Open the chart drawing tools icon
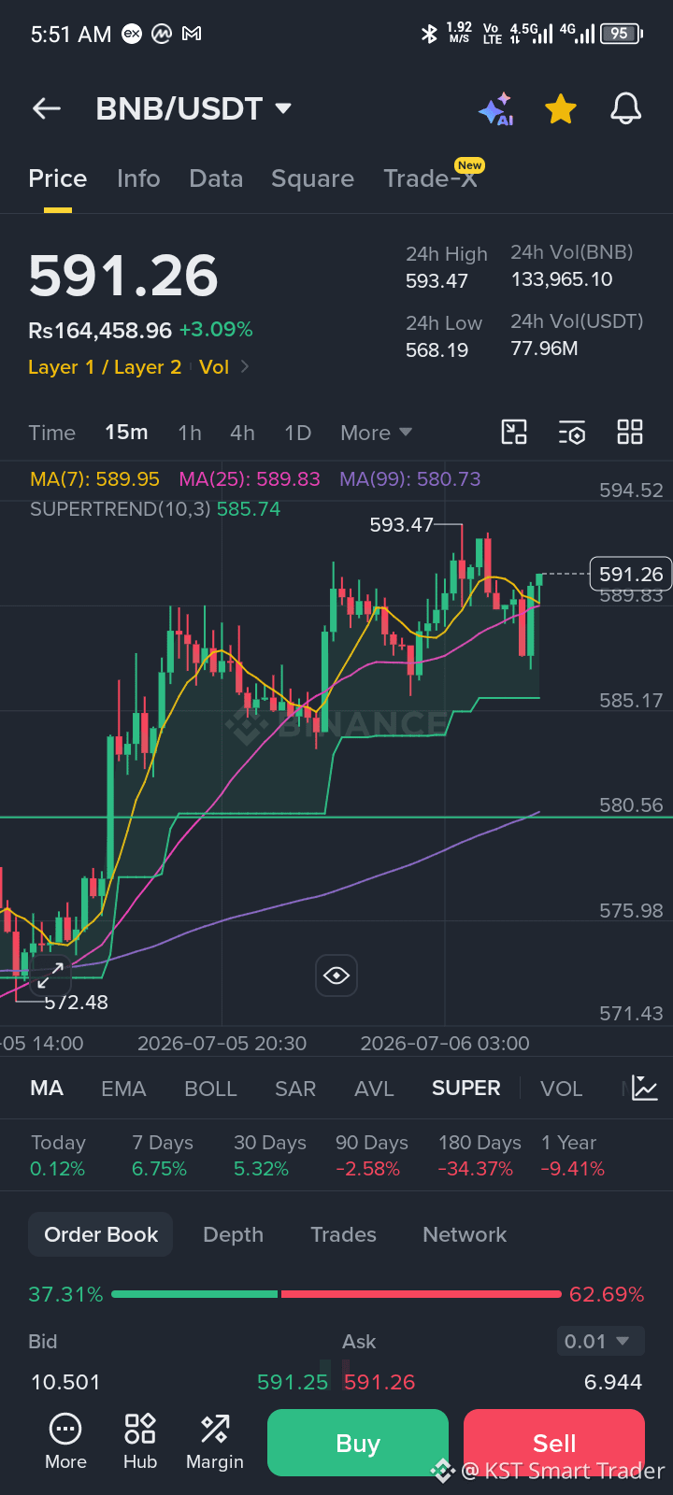Viewport: 673px width, 1495px height. tap(514, 432)
